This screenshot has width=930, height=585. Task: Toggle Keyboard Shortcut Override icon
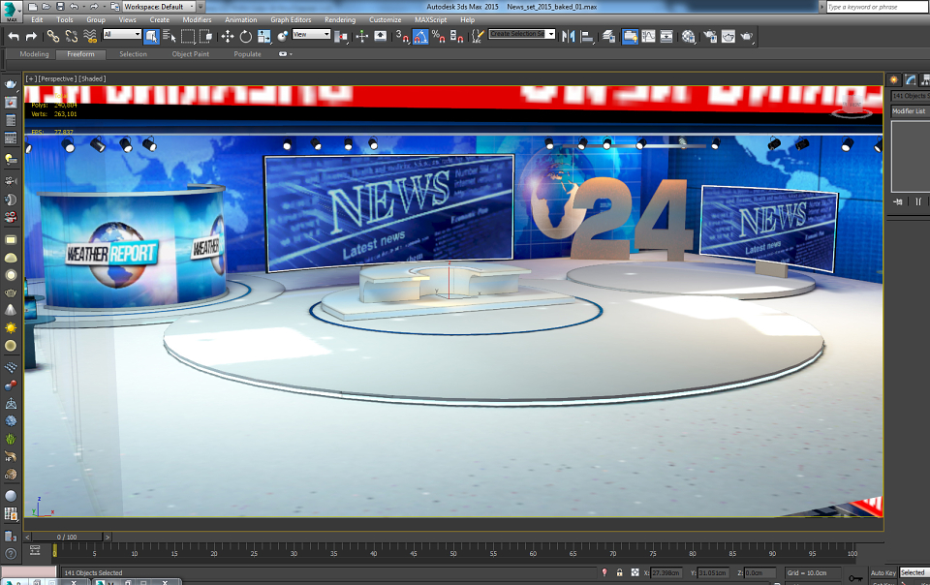[380, 37]
